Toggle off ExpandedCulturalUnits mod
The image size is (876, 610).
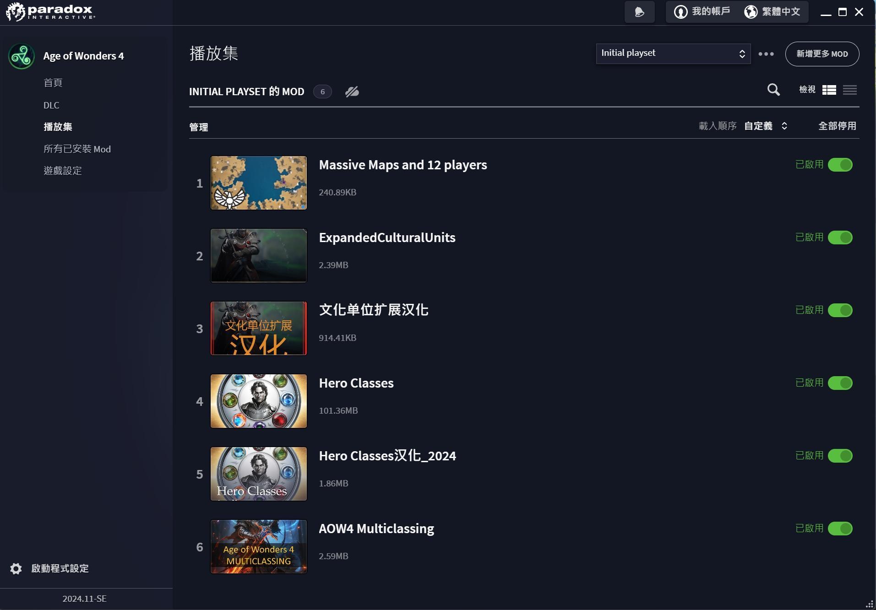click(x=840, y=238)
